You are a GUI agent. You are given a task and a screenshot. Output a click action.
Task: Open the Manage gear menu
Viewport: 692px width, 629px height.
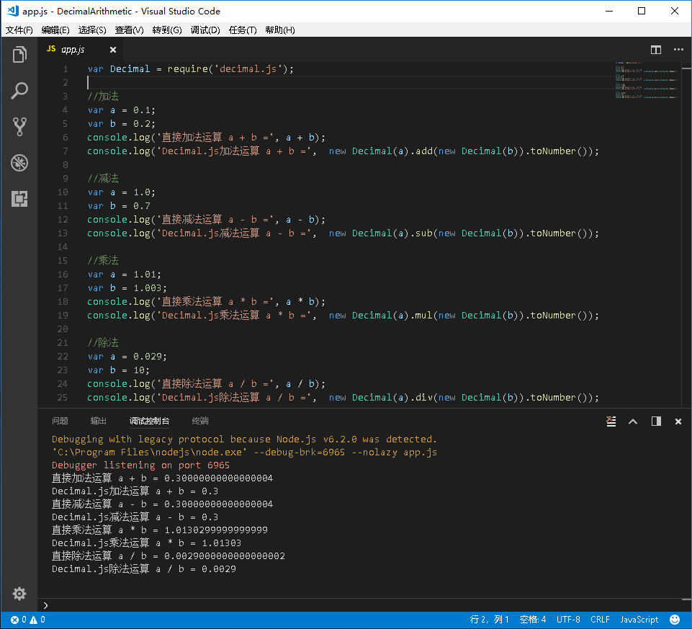pos(19,594)
